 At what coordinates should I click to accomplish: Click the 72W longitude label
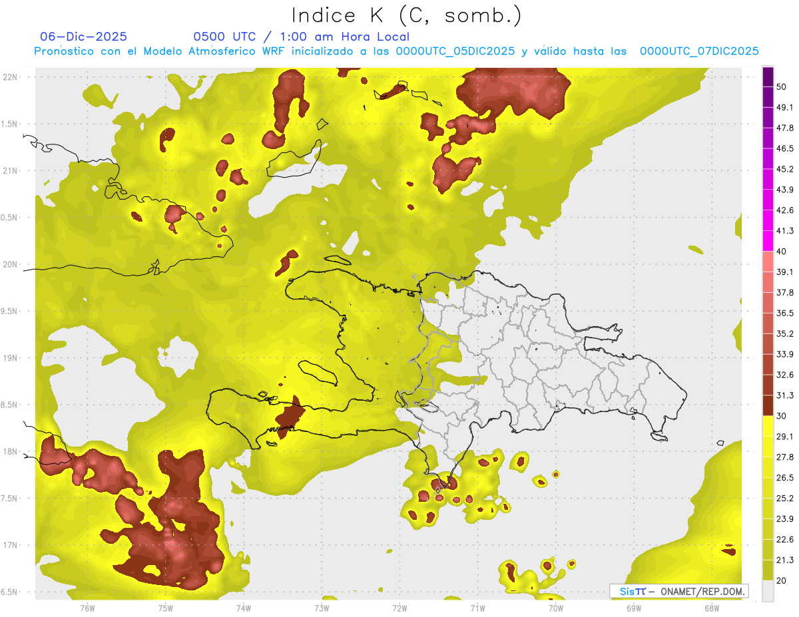point(400,608)
